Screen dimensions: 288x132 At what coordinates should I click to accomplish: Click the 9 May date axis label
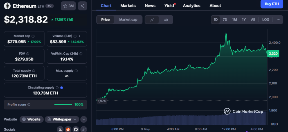[145, 129]
